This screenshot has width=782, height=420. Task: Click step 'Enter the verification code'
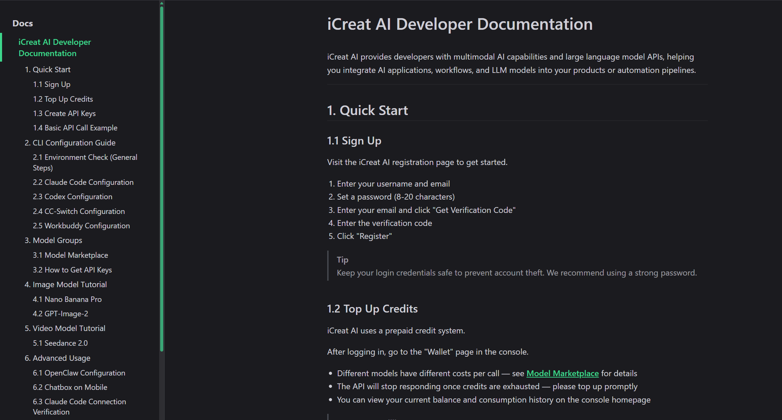[x=384, y=223]
